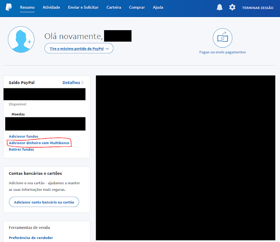Go to Enviar e Solicitar
Image resolution: width=280 pixels, height=242 pixels.
point(83,7)
